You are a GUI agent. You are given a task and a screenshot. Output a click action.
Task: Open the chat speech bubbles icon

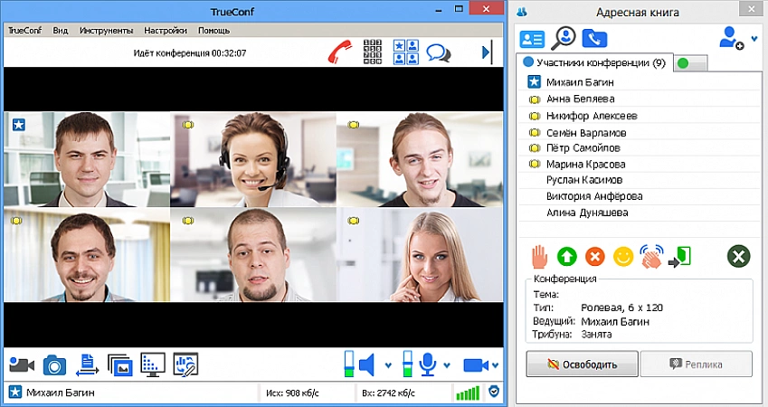point(439,52)
